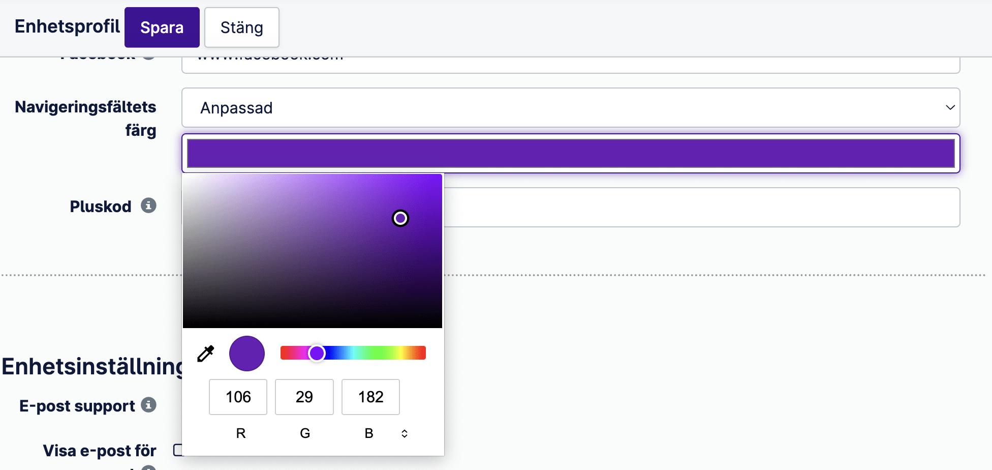This screenshot has width=992, height=470.
Task: Click the hue slider handle
Action: tap(318, 352)
